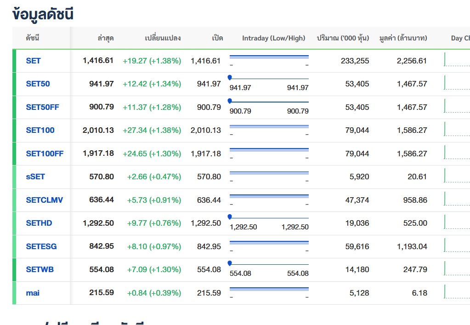Click the SET50 intraday range marker dot
Image resolution: width=470 pixels, height=325 pixels.
(230, 78)
